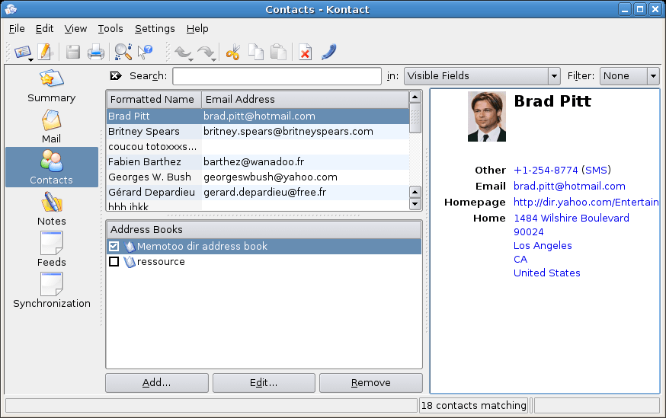Click the Kontact window menu icon in title bar
Viewport: 666px width, 418px height.
pos(11,9)
